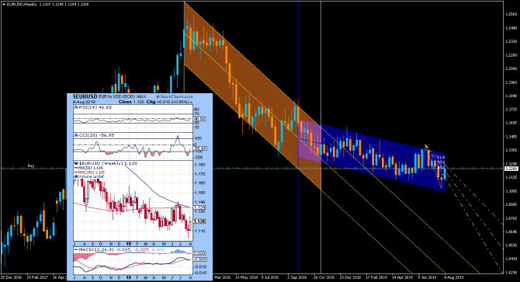Viewport: 520px width, 282px height.
Task: Click the 23 Dec 2018 date label
Action: coord(351,277)
